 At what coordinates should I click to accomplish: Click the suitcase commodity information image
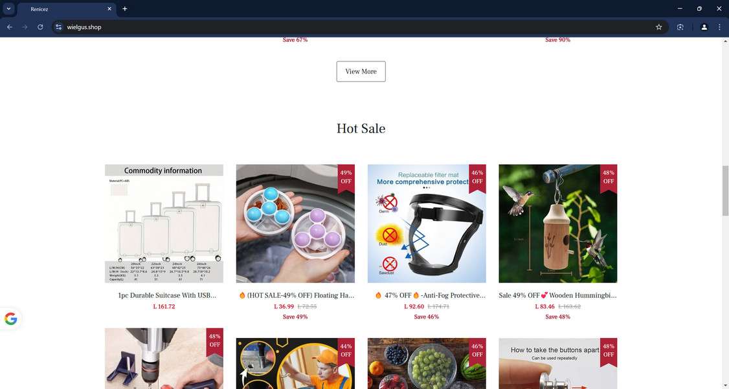point(164,224)
